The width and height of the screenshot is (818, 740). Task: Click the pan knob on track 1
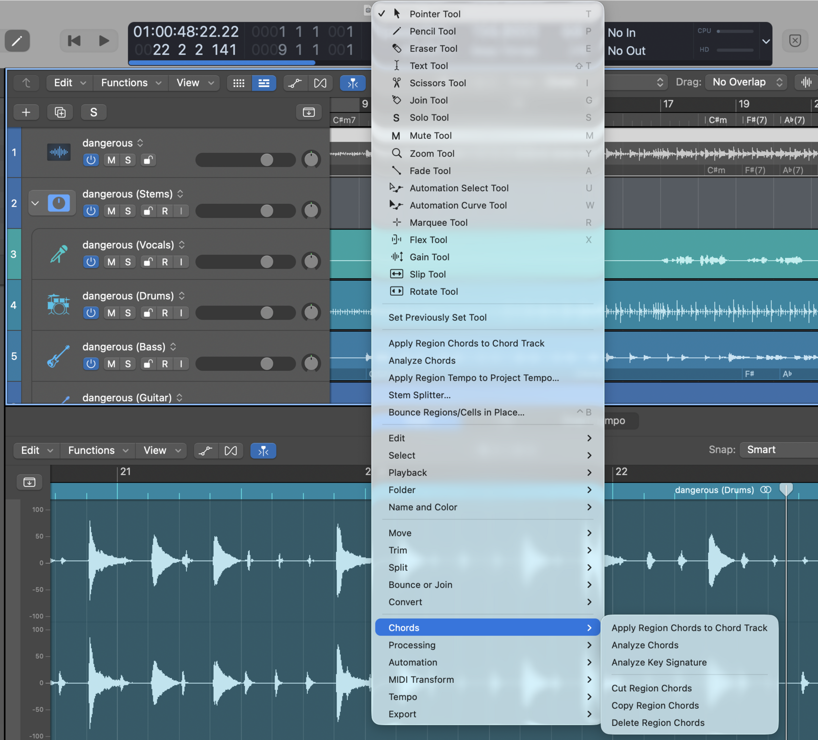[x=311, y=160]
